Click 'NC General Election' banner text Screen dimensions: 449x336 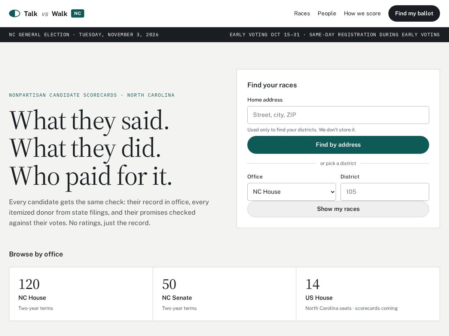39,35
